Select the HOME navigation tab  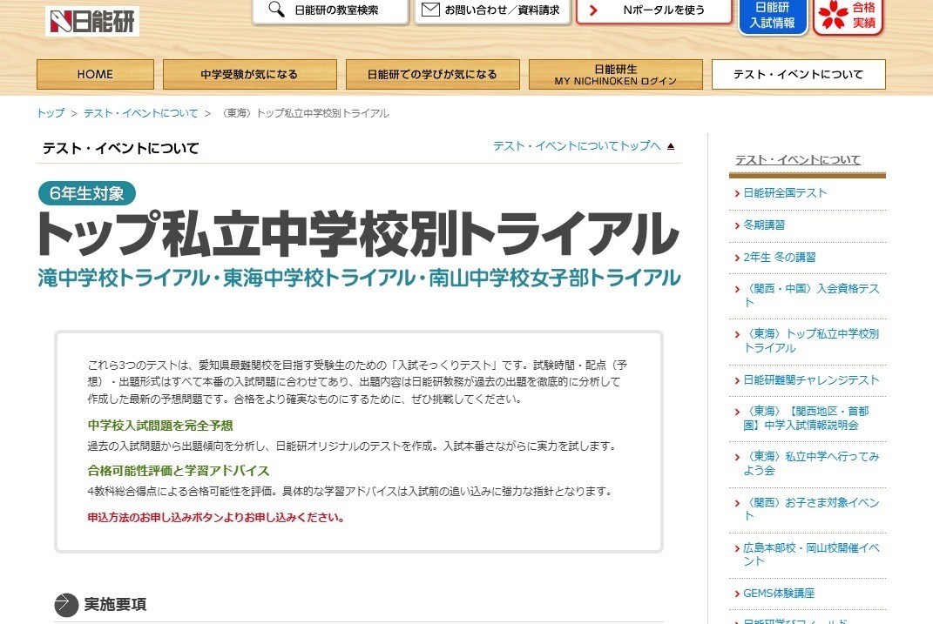94,74
